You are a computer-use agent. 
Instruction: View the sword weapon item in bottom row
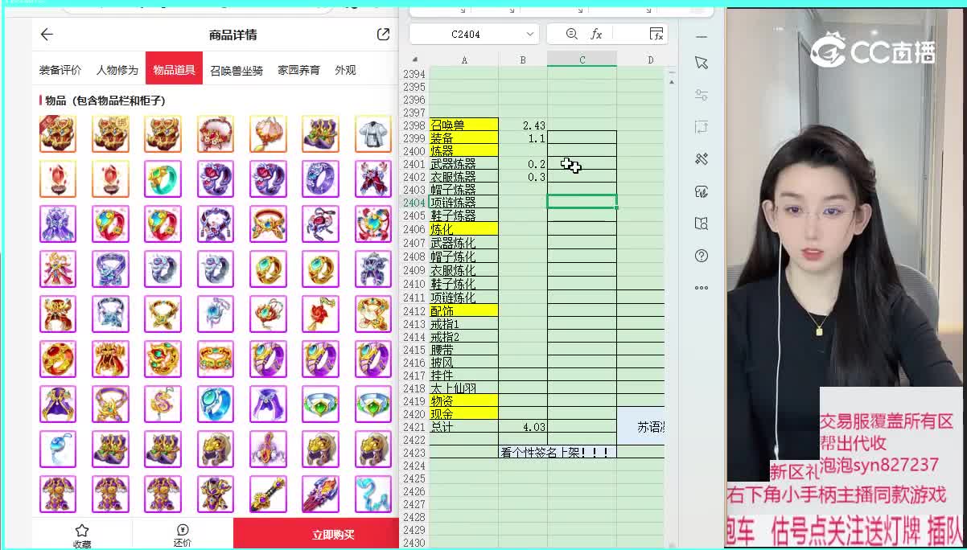click(268, 494)
